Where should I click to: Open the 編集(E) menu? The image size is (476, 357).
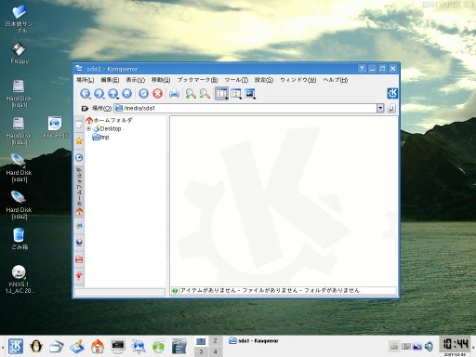(x=110, y=80)
